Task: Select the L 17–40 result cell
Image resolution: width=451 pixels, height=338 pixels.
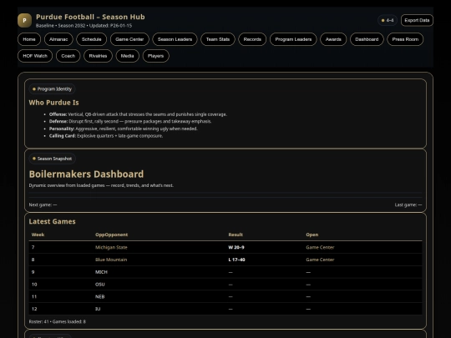Action: coord(236,260)
